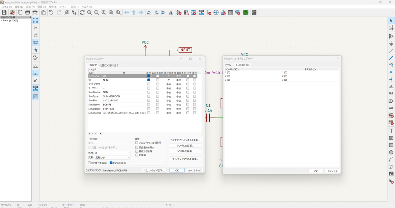Image resolution: width=395 pixels, height=208 pixels.
Task: Select the Add Power symbol tool
Action: click(391, 43)
